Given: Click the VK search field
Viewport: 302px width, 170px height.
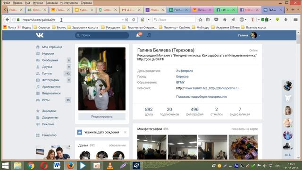Looking at the screenshot, I should tap(102, 35).
